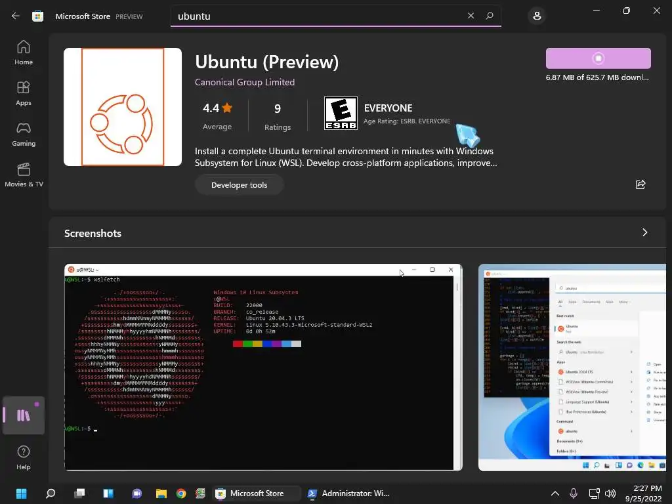Clear the search box text
The image size is (672, 504).
(471, 16)
